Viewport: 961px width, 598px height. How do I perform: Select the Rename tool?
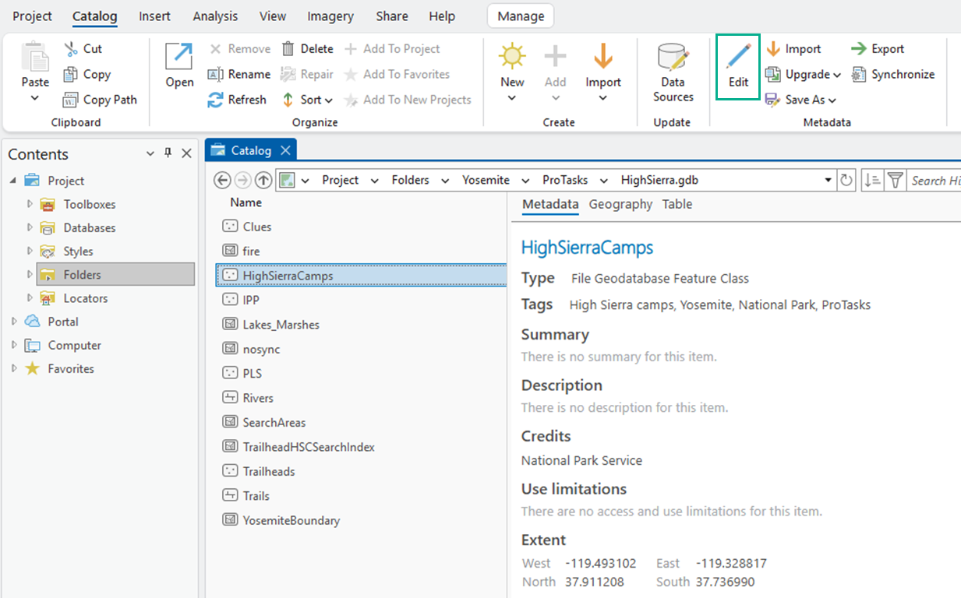pyautogui.click(x=240, y=74)
